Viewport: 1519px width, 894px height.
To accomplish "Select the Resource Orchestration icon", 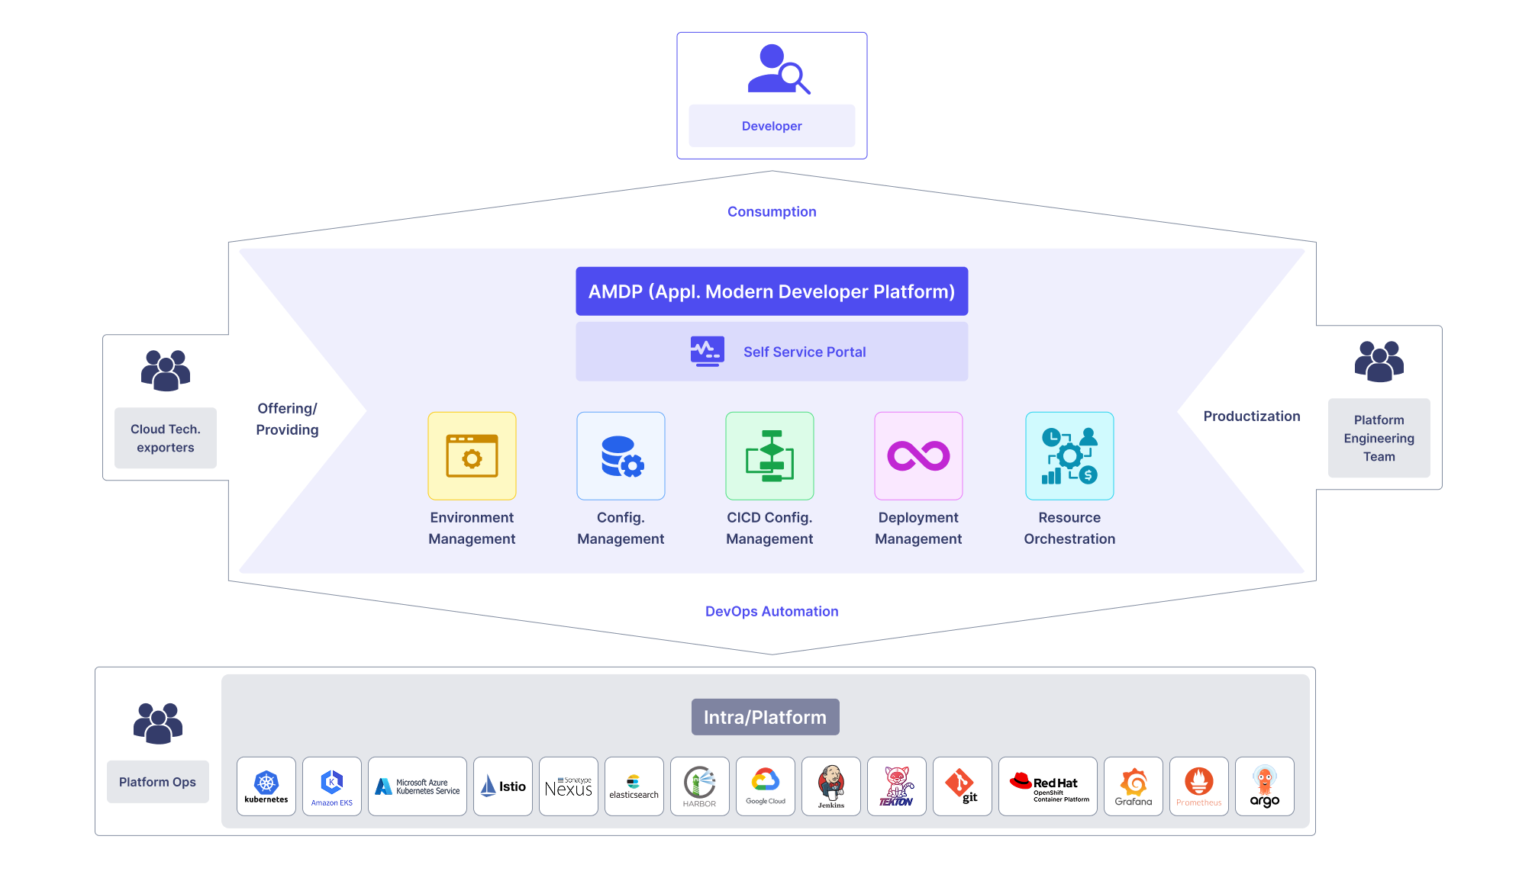I will (1069, 456).
